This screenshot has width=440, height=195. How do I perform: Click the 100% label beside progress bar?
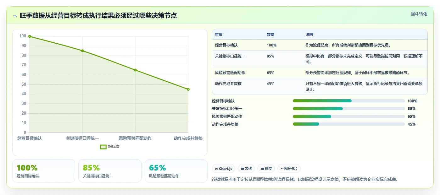[412, 101]
